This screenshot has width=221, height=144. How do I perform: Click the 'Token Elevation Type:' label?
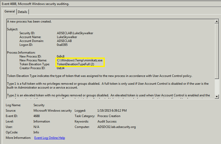(x=35, y=64)
